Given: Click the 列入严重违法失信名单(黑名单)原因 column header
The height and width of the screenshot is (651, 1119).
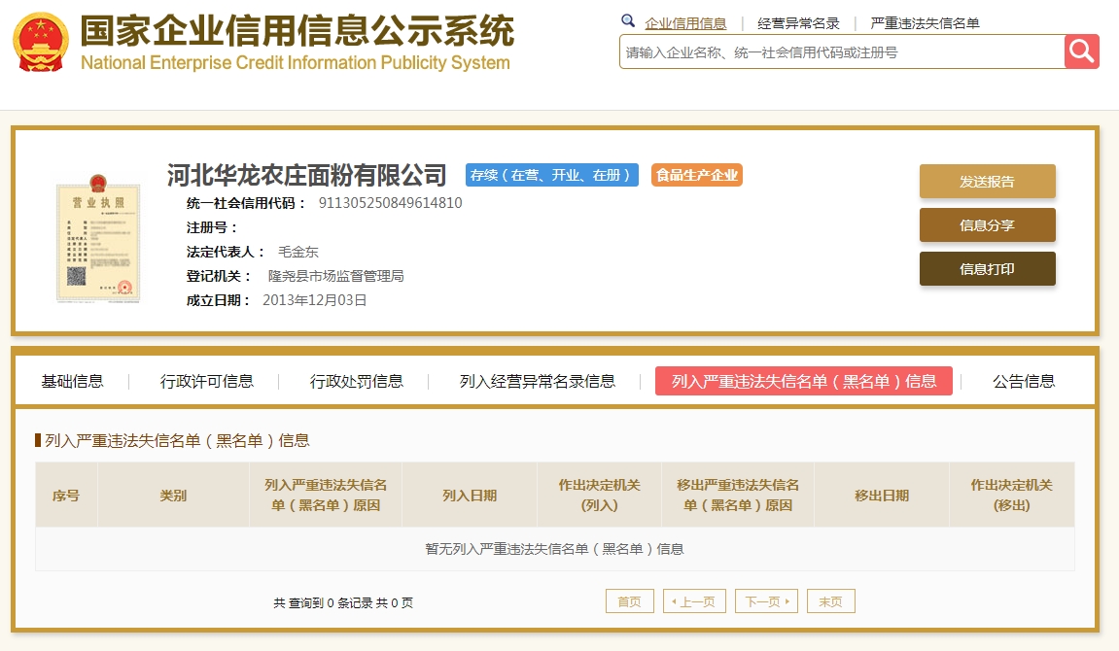Looking at the screenshot, I should click(x=326, y=496).
